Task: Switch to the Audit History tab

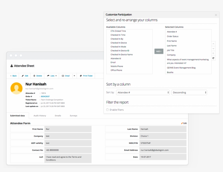Action: (40, 116)
